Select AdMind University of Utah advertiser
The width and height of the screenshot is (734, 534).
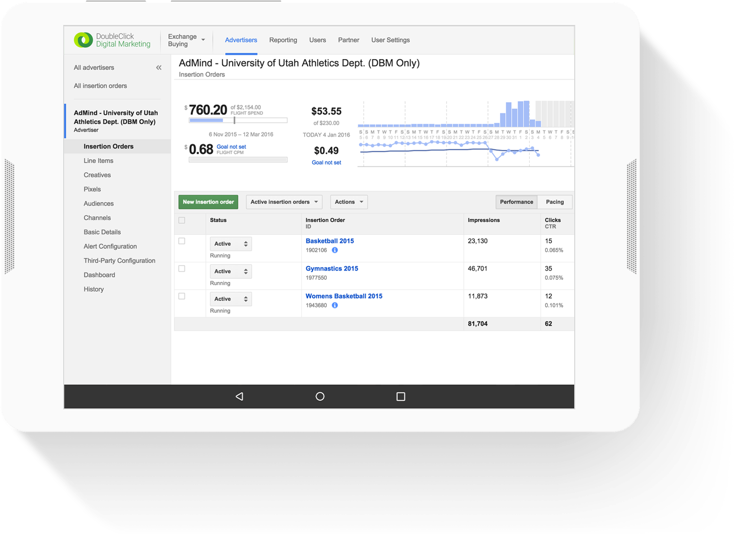[x=116, y=121]
